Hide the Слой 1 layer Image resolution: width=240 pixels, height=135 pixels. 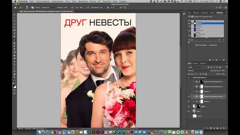[189, 111]
